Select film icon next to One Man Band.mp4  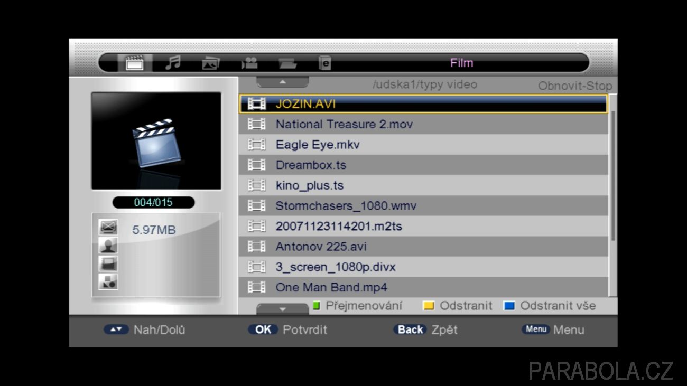(257, 287)
